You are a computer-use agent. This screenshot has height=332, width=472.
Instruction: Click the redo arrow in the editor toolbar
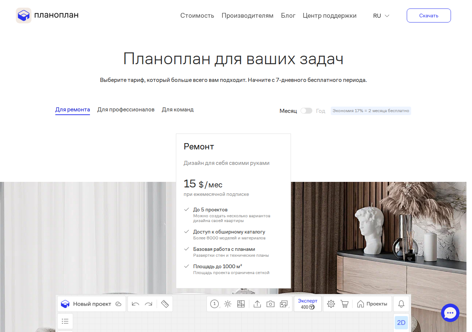(149, 304)
